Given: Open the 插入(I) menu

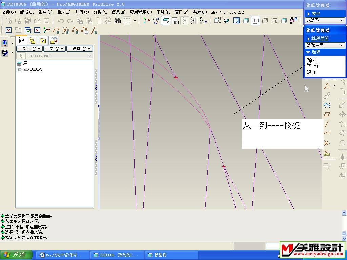Looking at the screenshot, I should (x=64, y=12).
